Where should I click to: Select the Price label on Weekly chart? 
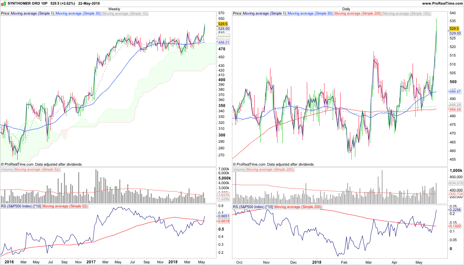5,14
